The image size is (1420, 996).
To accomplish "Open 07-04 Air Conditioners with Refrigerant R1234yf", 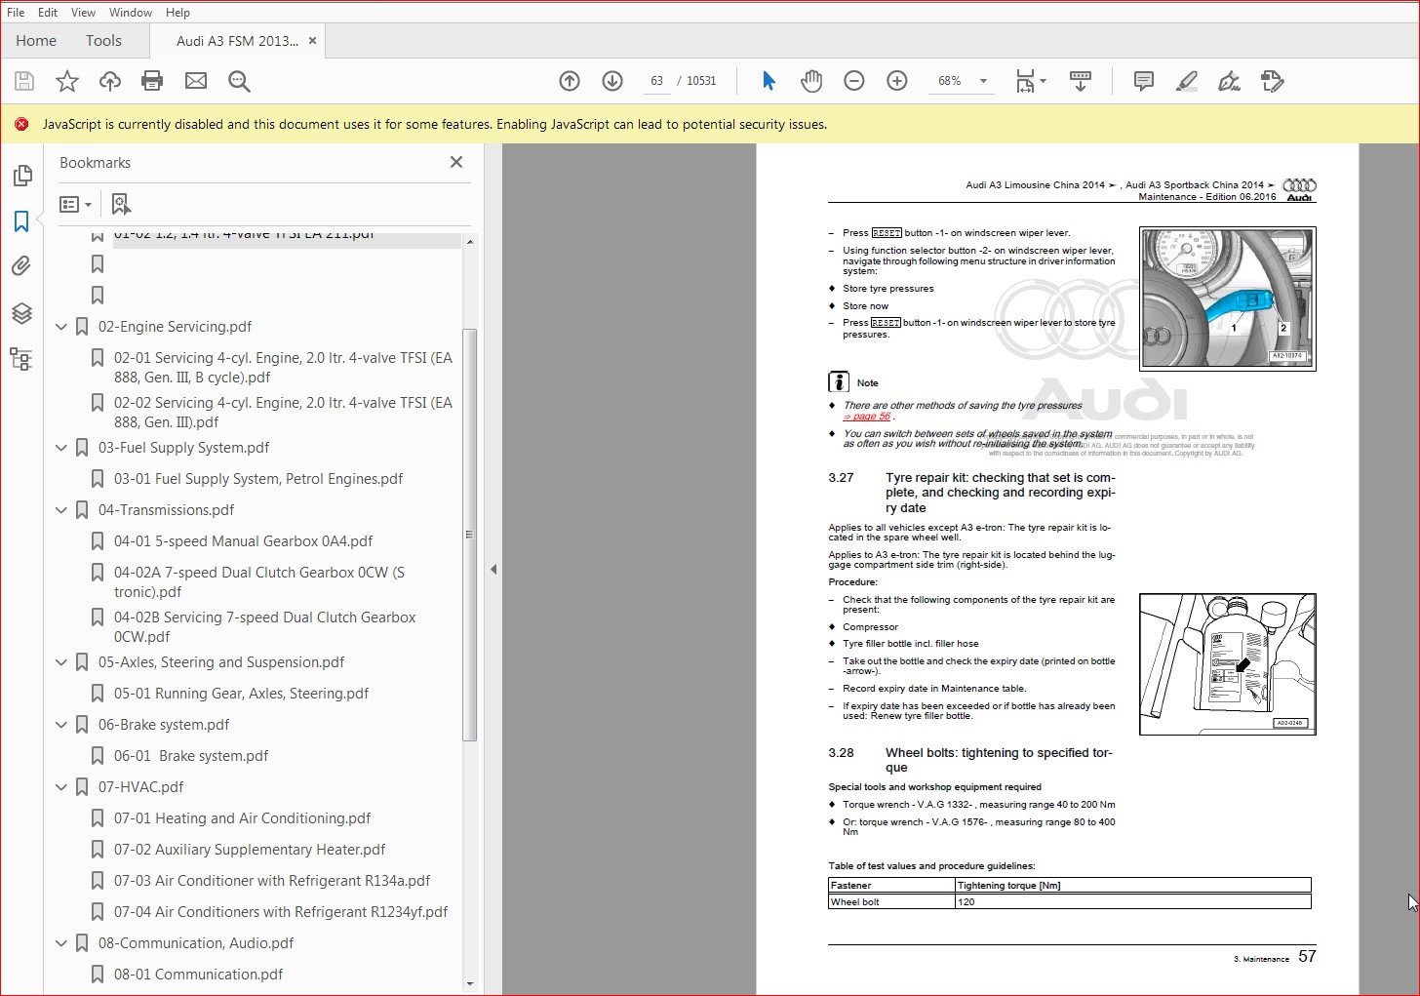I will click(281, 912).
